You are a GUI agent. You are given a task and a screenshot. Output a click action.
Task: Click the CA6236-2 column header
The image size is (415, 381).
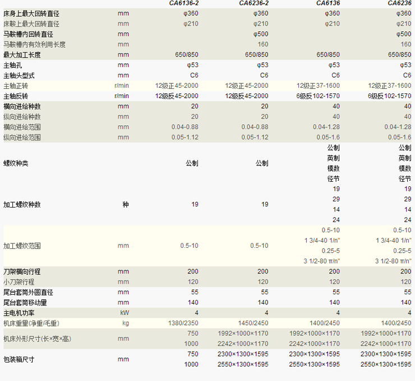[253, 3]
